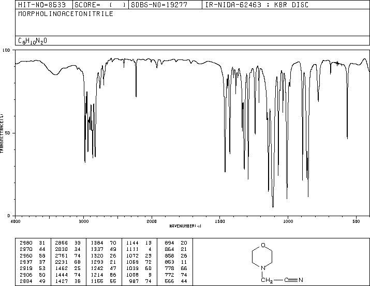Click the 50 label on transmittance axis
This screenshot has height=286, width=370.
pos(8,133)
